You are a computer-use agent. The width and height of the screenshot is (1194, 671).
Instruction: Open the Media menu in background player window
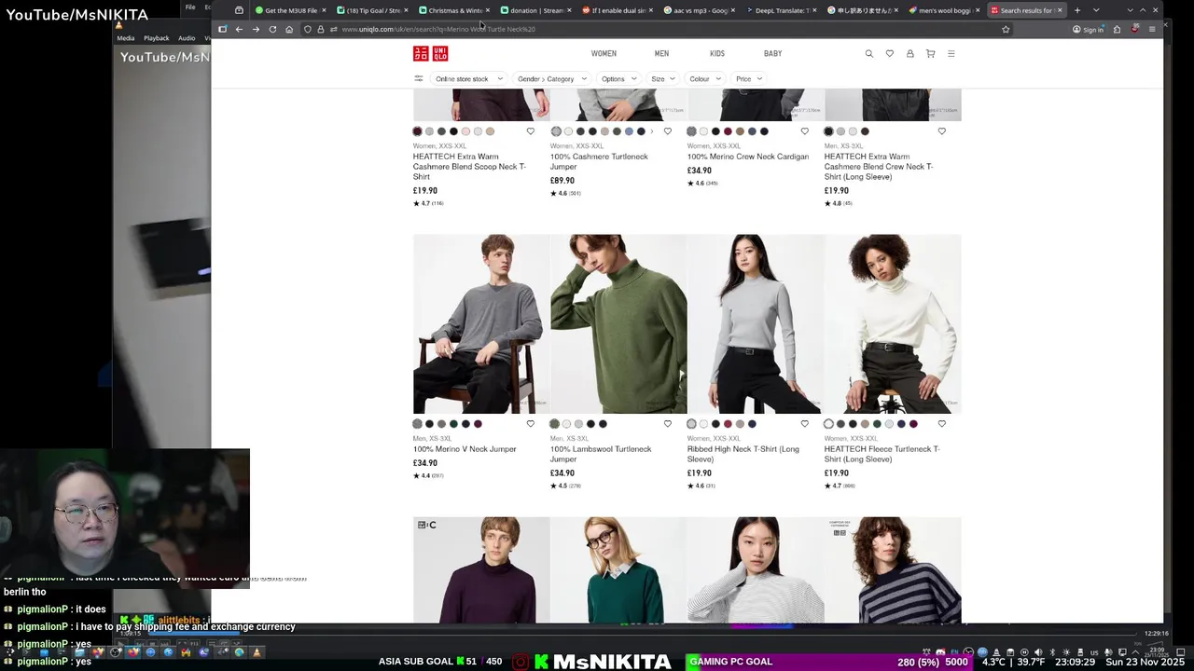[x=126, y=38]
